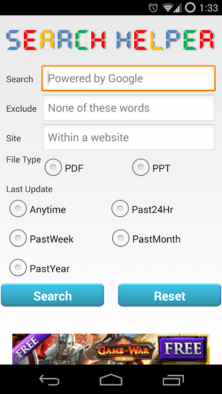Open the Game of War ad banner
This screenshot has width=222, height=394.
click(x=111, y=349)
